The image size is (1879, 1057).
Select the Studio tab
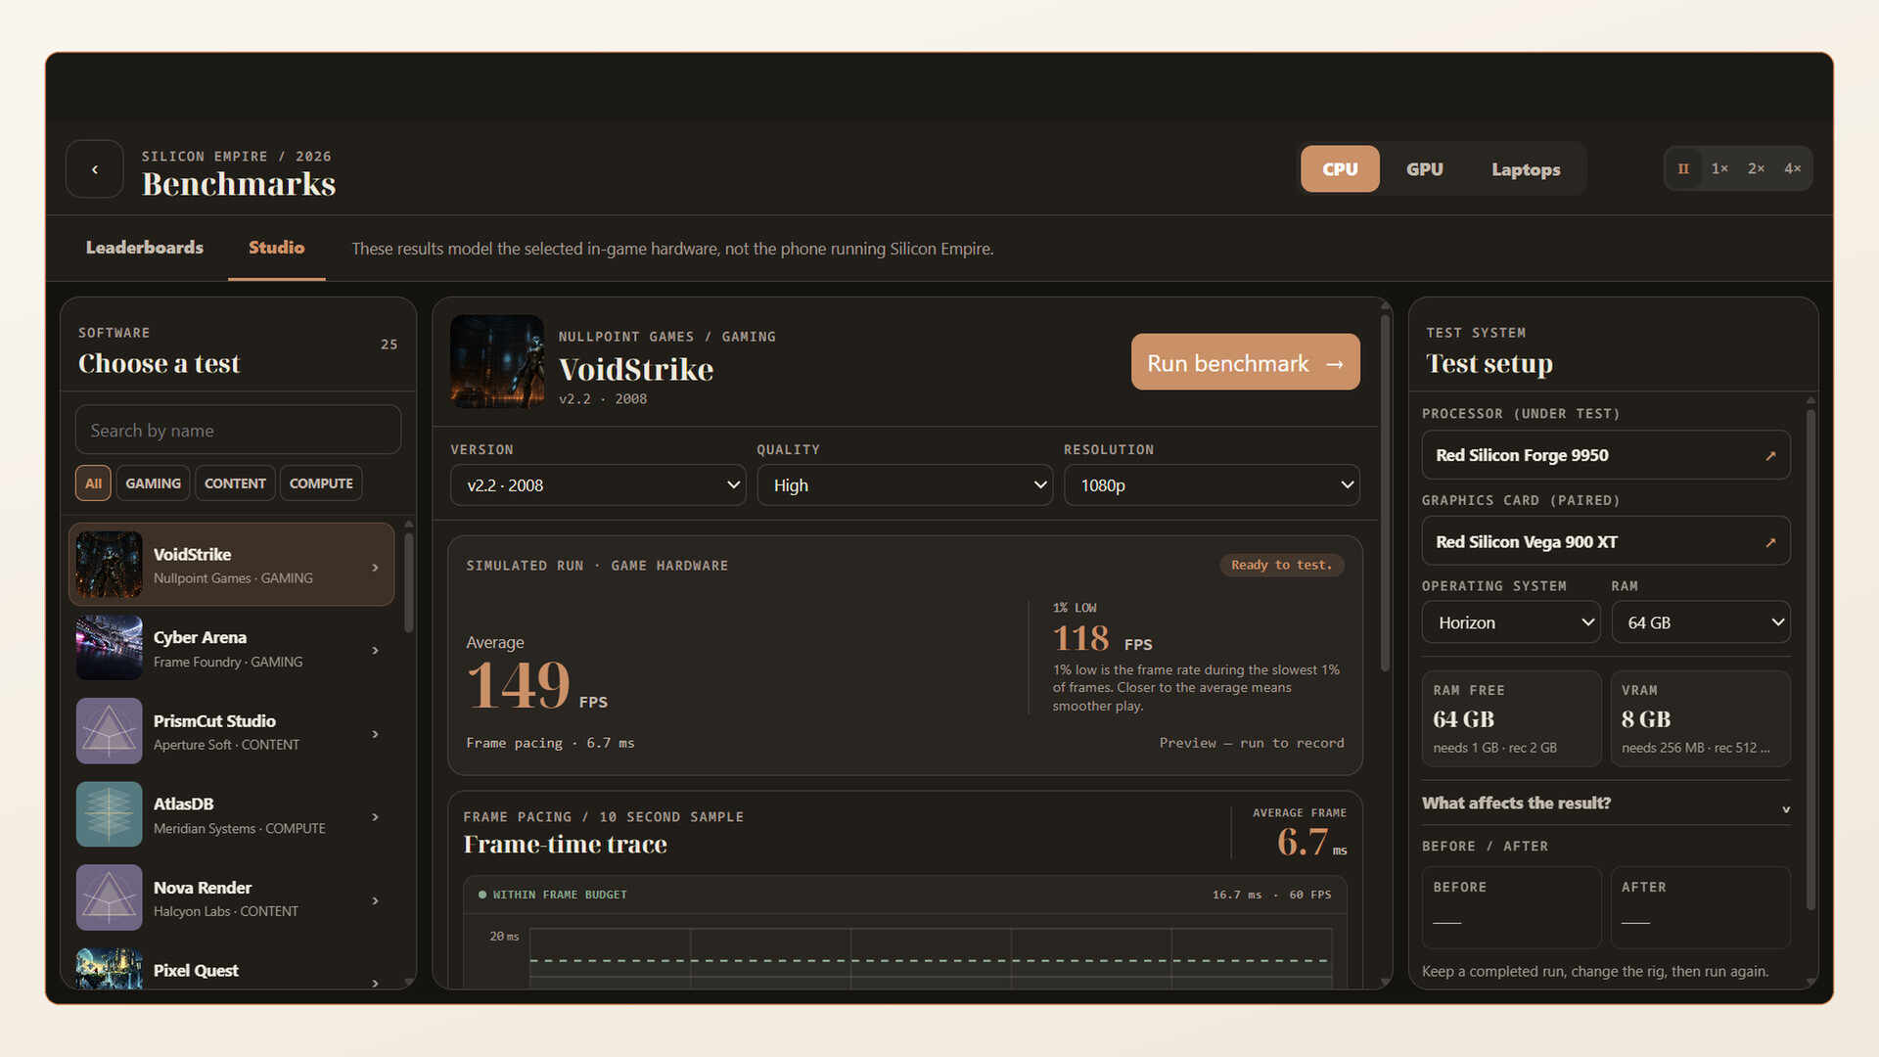click(276, 248)
